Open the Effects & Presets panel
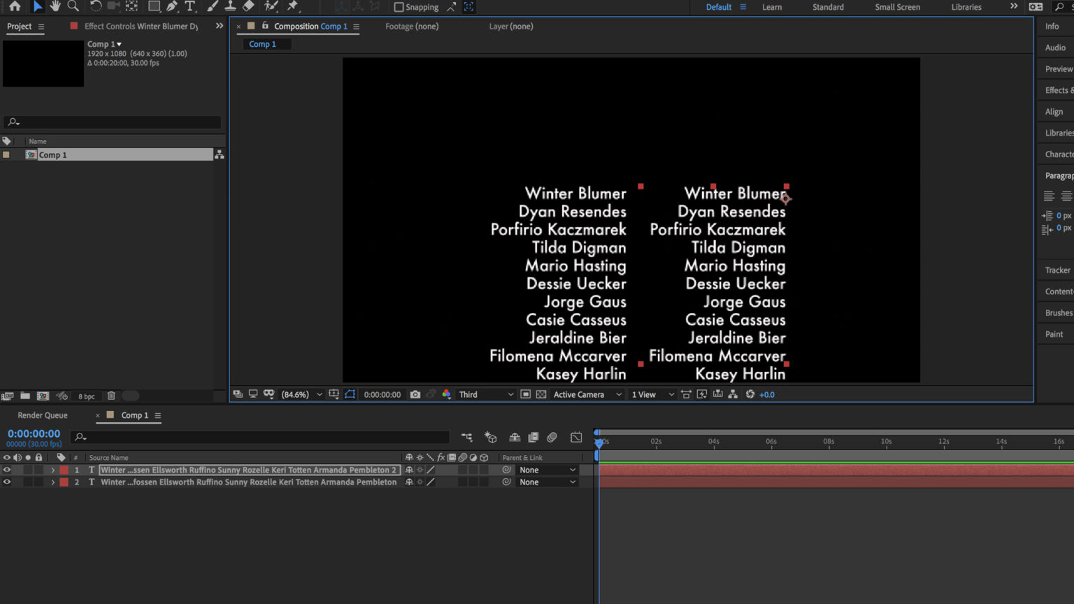 1056,89
